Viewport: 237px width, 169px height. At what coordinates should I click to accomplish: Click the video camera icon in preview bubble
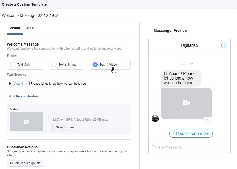186,103
